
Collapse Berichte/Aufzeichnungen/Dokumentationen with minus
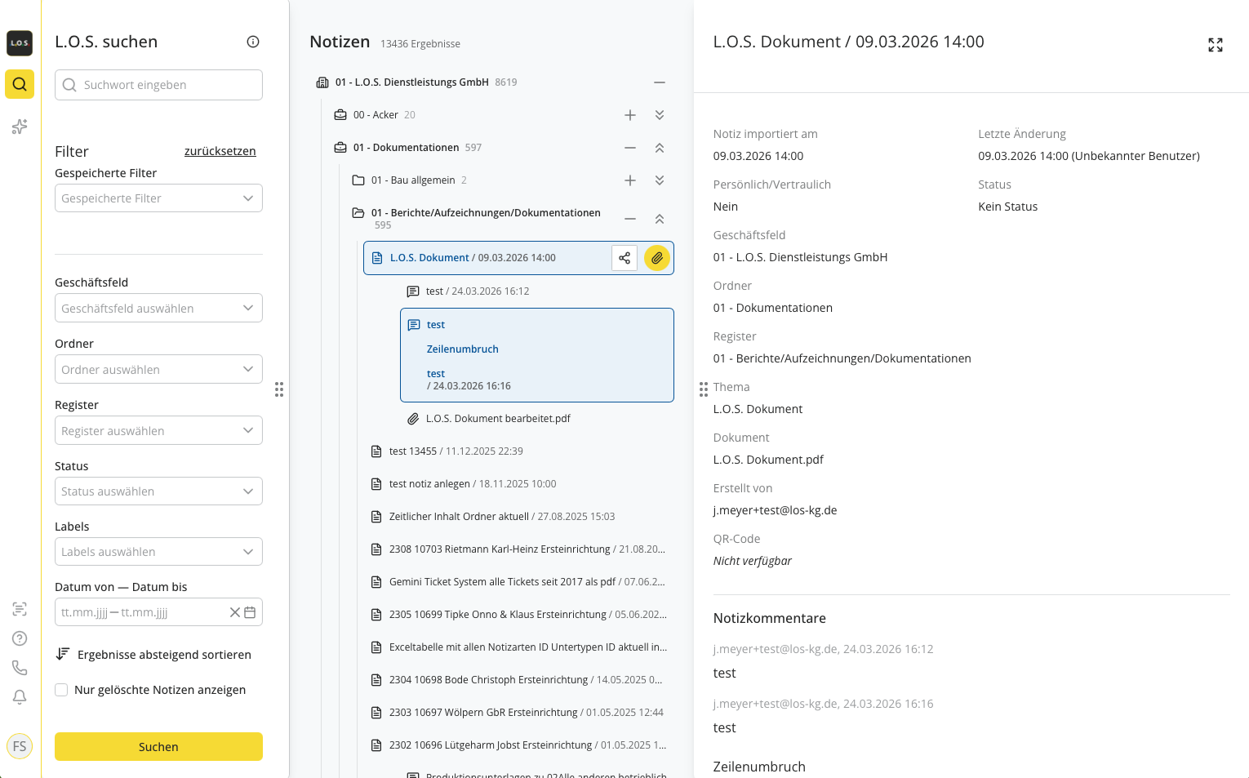tap(630, 219)
